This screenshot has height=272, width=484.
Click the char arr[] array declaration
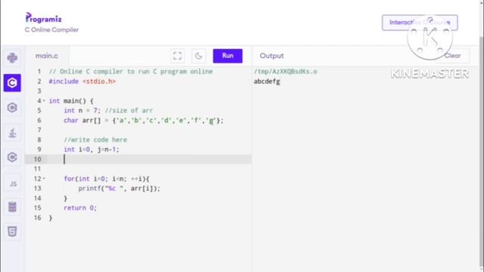pos(143,120)
